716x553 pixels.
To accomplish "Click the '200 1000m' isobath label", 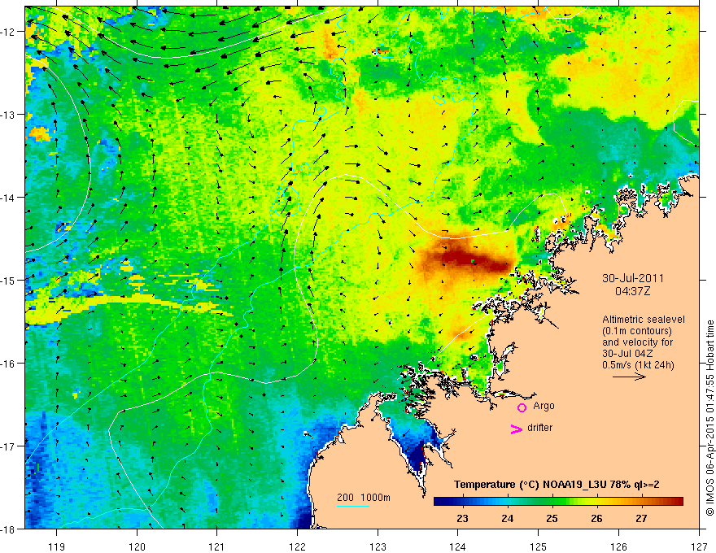I will 364,498.
